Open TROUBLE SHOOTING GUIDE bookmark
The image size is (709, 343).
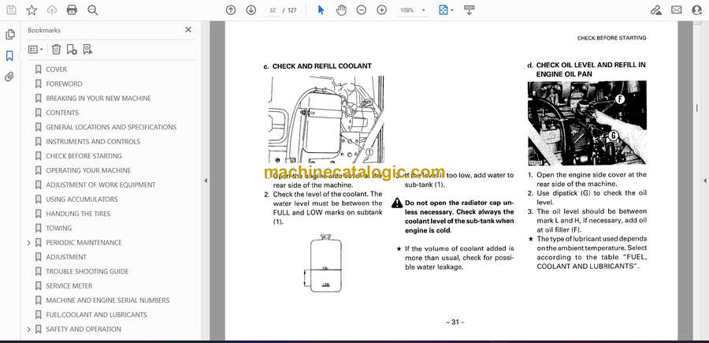(x=87, y=271)
